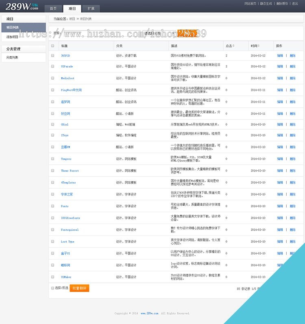Check the box for ITeye row
This screenshot has height=324, width=305.
53,135
